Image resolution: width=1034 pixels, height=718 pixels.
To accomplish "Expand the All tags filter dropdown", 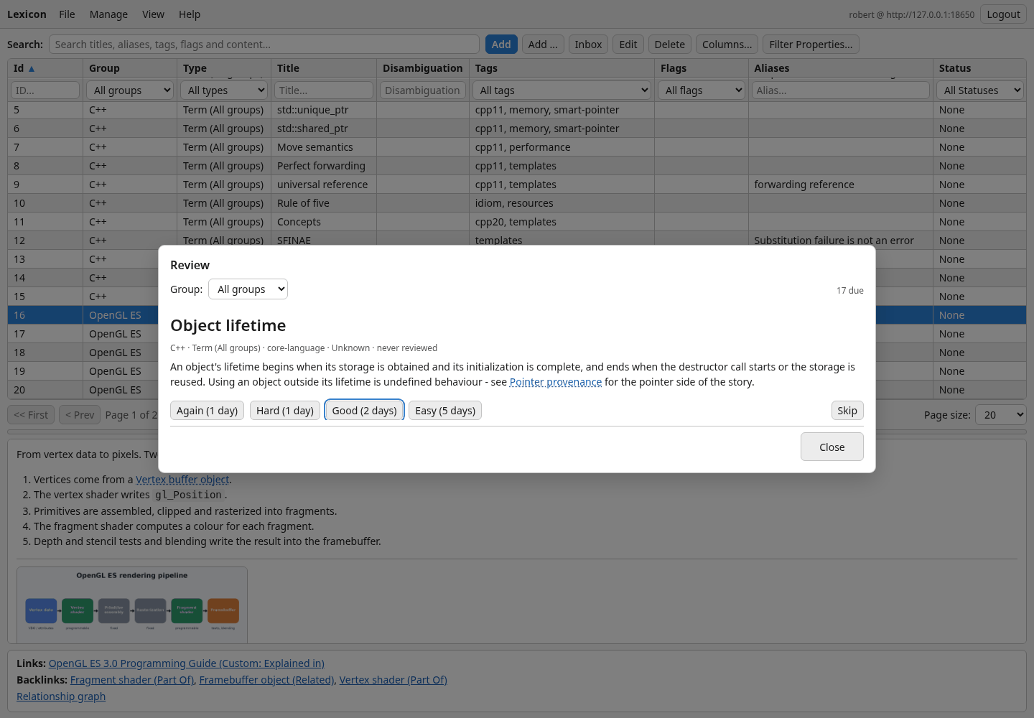I will point(562,90).
